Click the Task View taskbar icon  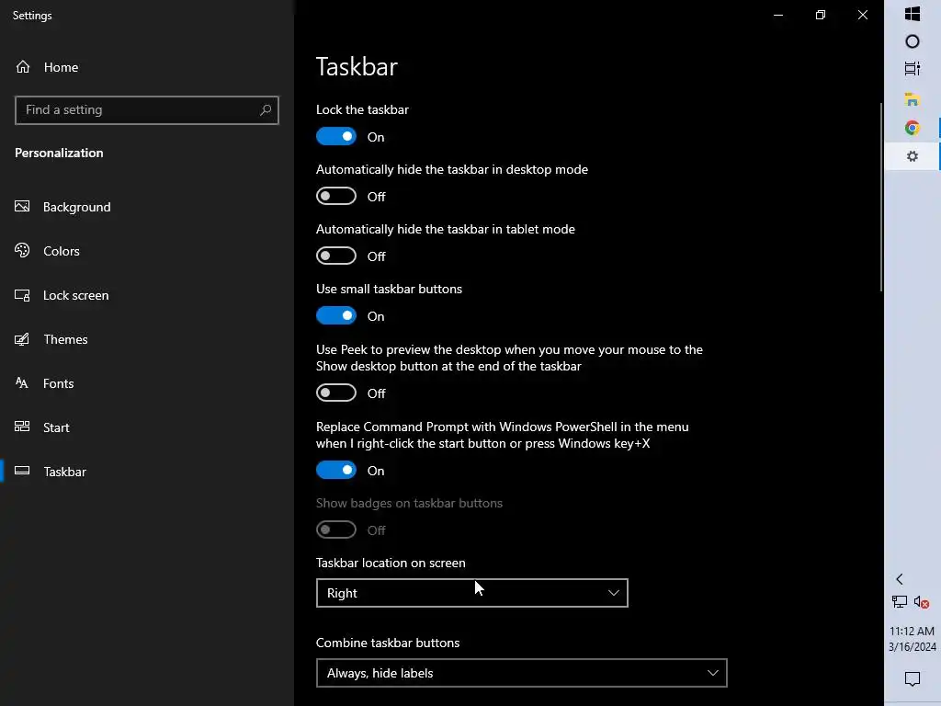click(912, 69)
